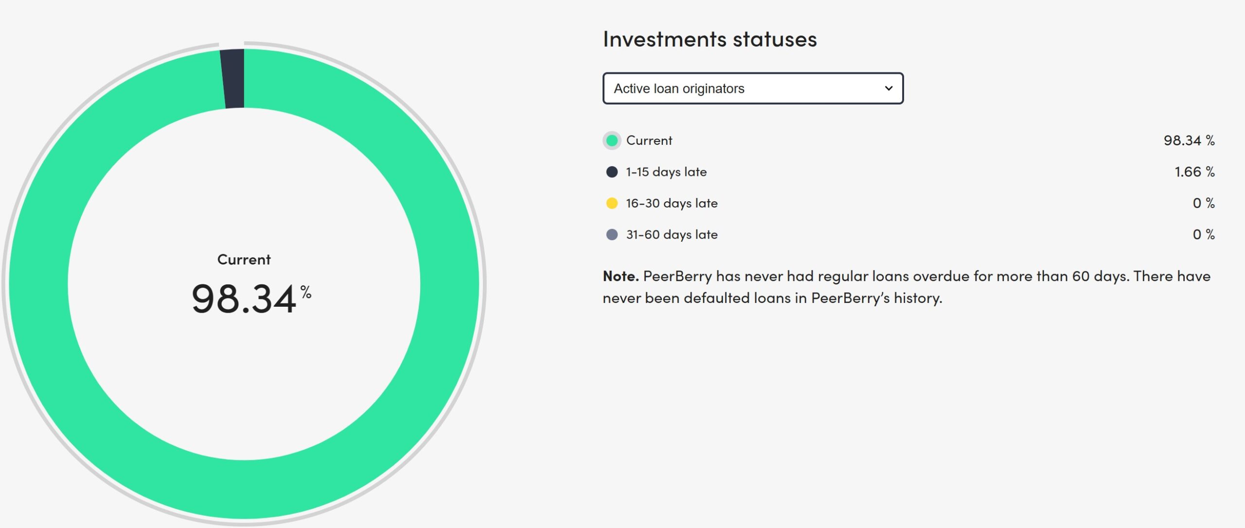Select the 16-30 days late label
Screen dimensions: 1245x528
[x=672, y=203]
